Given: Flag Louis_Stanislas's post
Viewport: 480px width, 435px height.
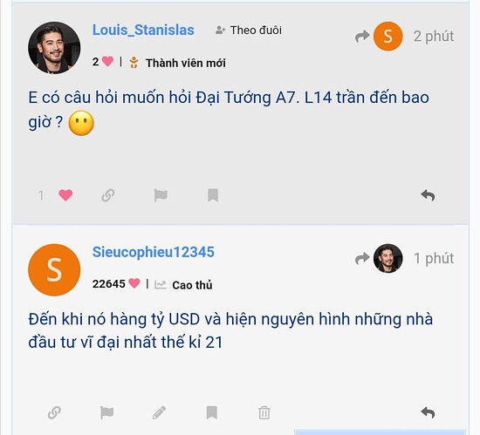Looking at the screenshot, I should 161,195.
